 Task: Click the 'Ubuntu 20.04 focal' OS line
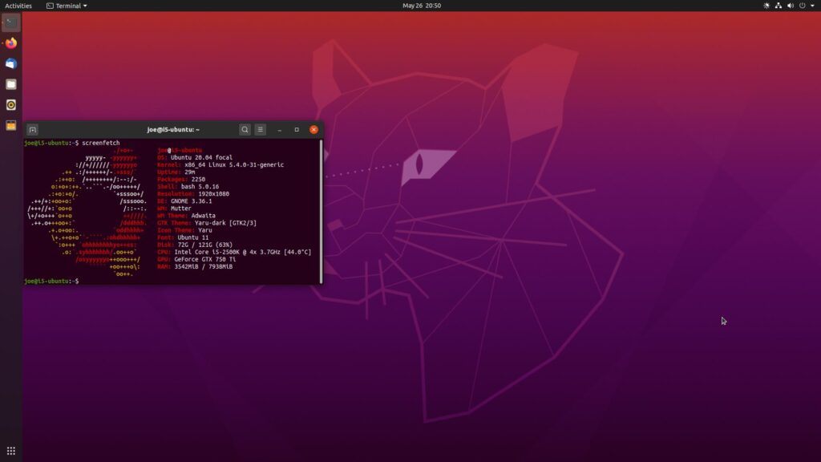click(x=195, y=157)
